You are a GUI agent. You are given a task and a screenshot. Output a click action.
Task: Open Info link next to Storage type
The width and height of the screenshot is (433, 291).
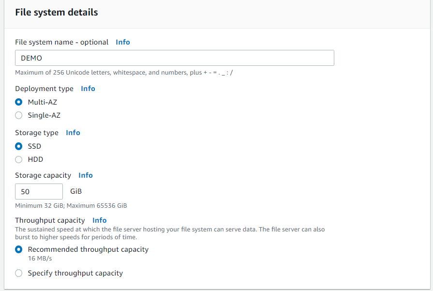[73, 133]
